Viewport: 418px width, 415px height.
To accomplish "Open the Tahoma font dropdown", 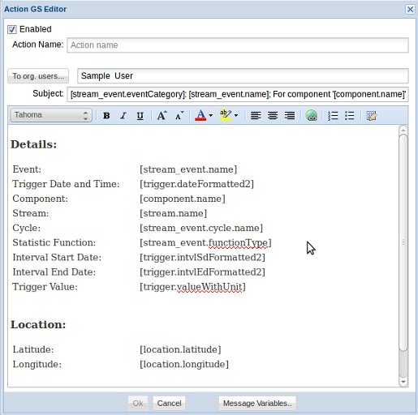I will tap(51, 115).
